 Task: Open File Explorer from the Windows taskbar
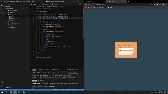(x=11, y=92)
